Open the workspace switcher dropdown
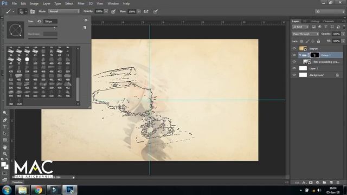347x195 pixels. pos(330,11)
